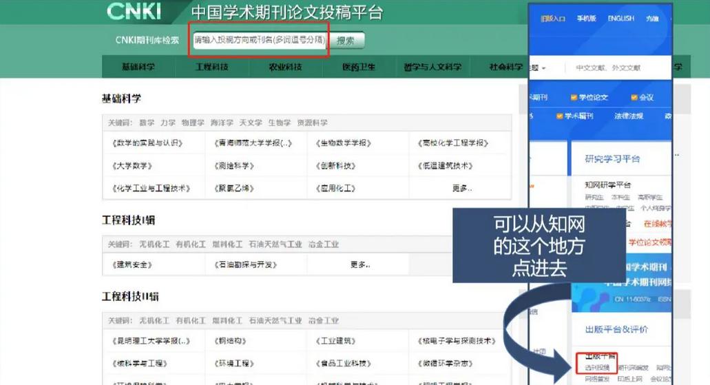Open the 工程科技 navigation tab
Image resolution: width=710 pixels, height=385 pixels.
211,67
